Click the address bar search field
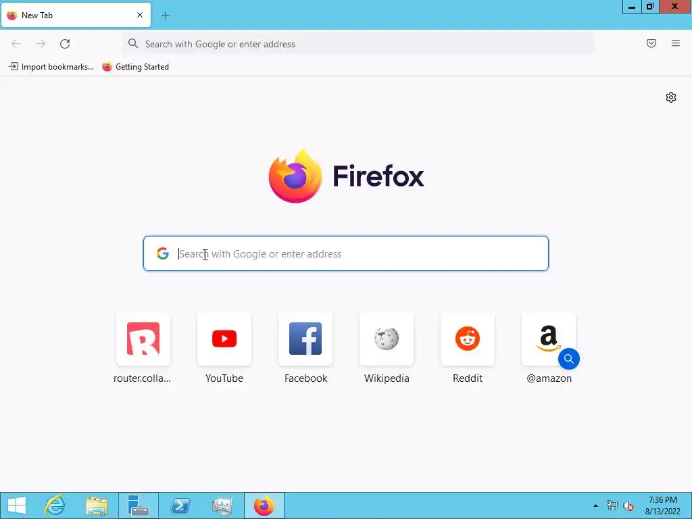Screen dimensions: 692x519 (x=358, y=44)
